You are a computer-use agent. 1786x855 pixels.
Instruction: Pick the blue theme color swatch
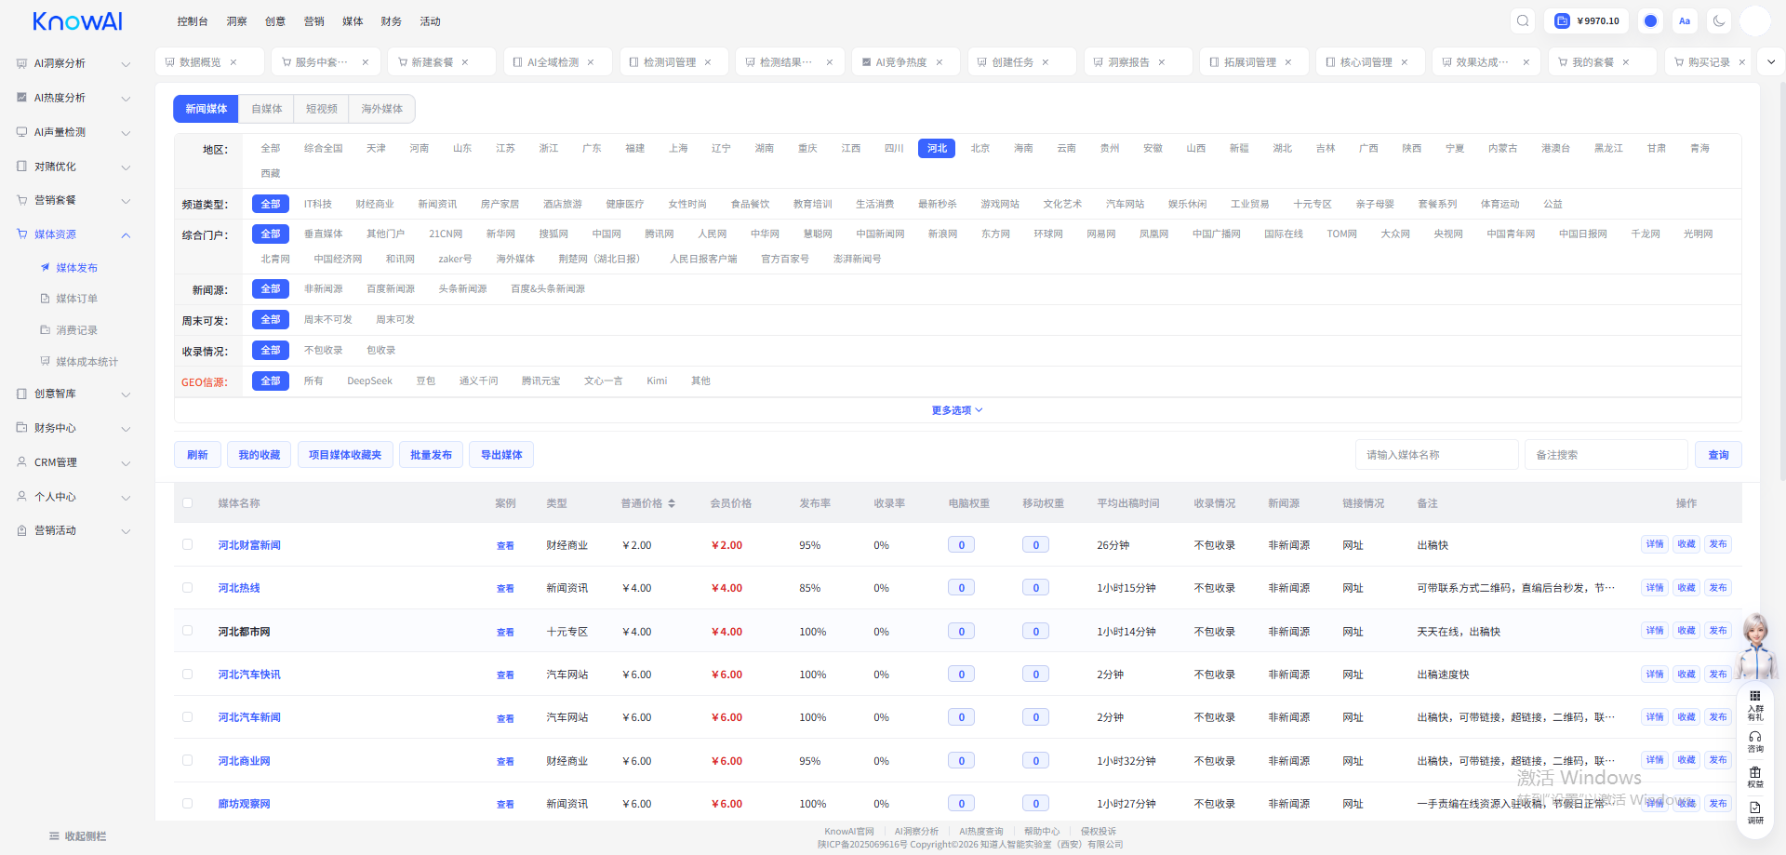(1650, 20)
